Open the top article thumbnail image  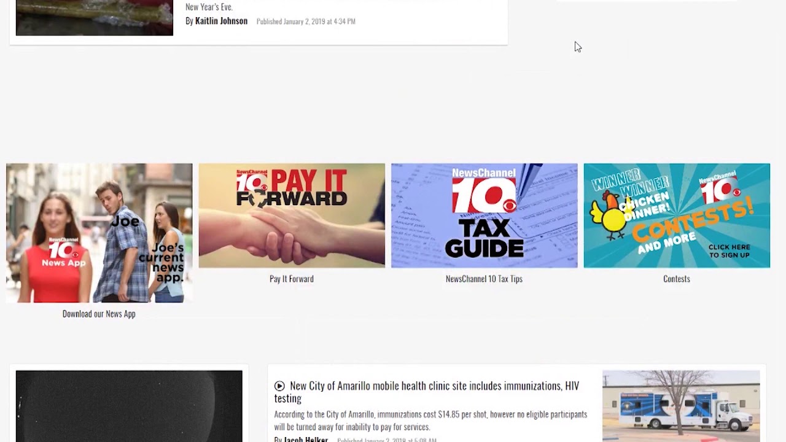95,18
